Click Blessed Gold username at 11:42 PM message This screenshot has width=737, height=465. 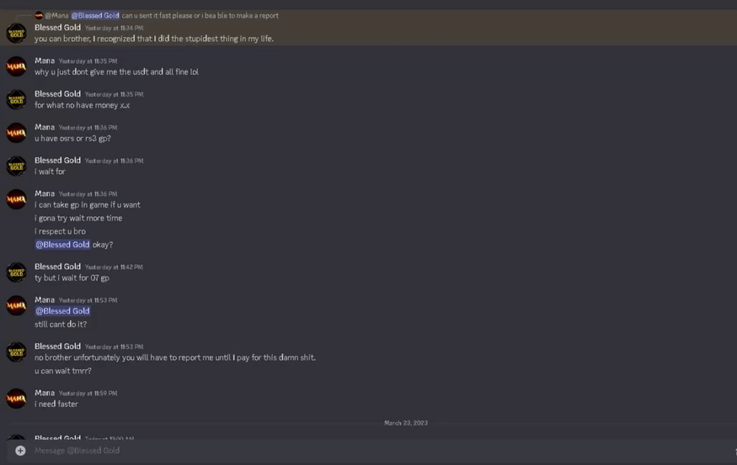(x=57, y=266)
